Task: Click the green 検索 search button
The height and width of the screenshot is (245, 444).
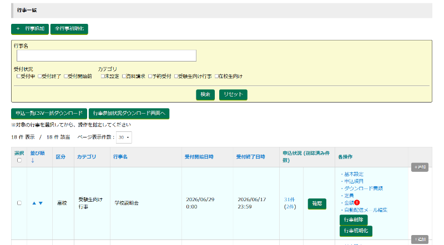Action: tap(205, 95)
